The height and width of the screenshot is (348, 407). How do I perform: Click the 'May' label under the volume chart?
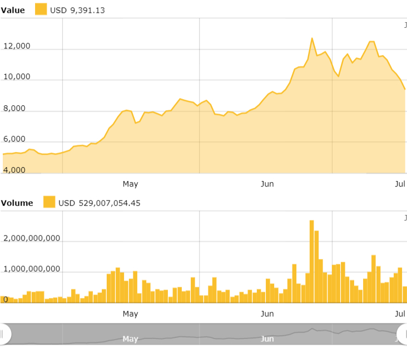130,314
